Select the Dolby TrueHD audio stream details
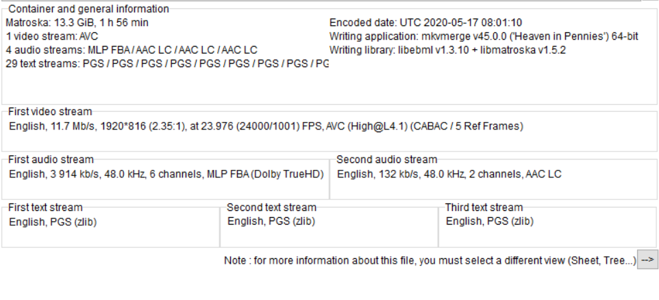 166,174
